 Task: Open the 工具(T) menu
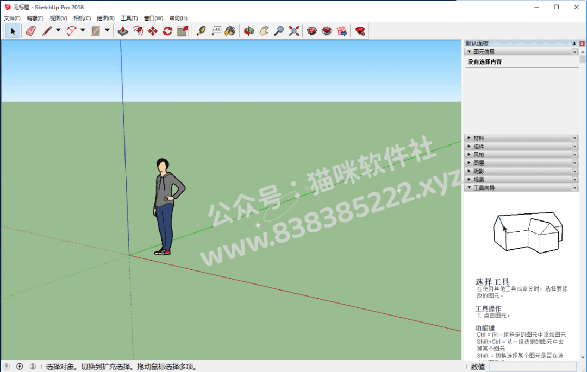[129, 18]
